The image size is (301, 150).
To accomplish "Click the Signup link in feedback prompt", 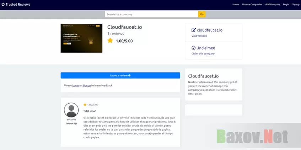I will coord(87,85).
